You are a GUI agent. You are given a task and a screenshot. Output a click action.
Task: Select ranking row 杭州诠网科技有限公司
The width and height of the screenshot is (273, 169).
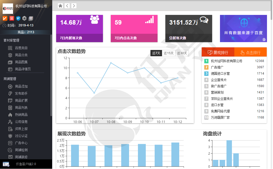click(x=234, y=61)
